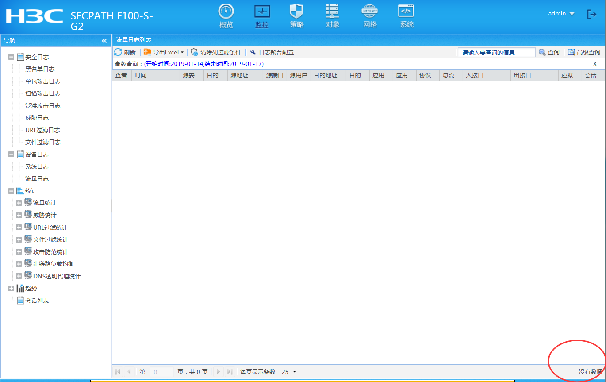Viewport: 606px width, 382px height.
Task: Expand the 攻击防范统计 node
Action: (x=19, y=252)
